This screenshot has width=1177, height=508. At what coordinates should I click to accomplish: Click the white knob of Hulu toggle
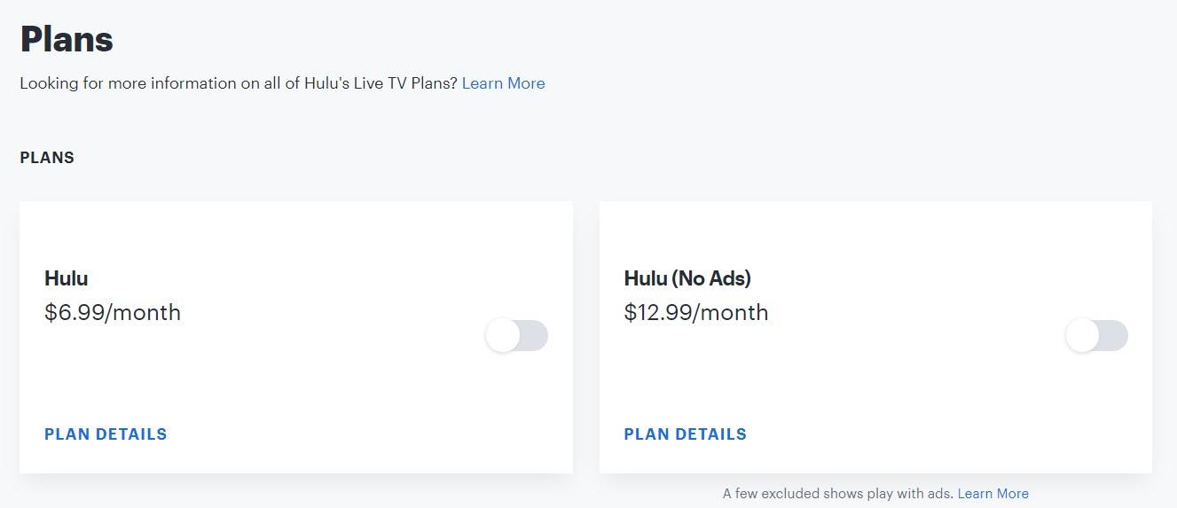pyautogui.click(x=503, y=336)
